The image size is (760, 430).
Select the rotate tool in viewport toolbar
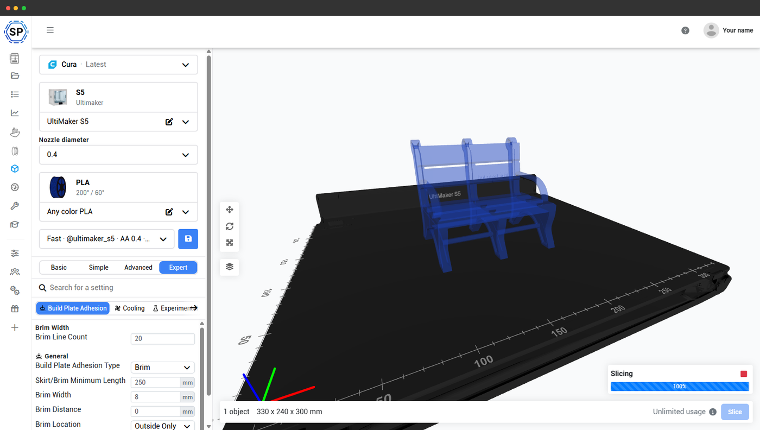coord(229,226)
